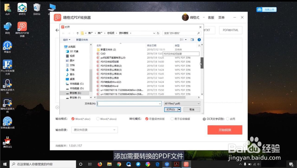Launch 嗨格式PDF转换器 desktop shortcut
297x168 pixels.
(x=22, y=29)
